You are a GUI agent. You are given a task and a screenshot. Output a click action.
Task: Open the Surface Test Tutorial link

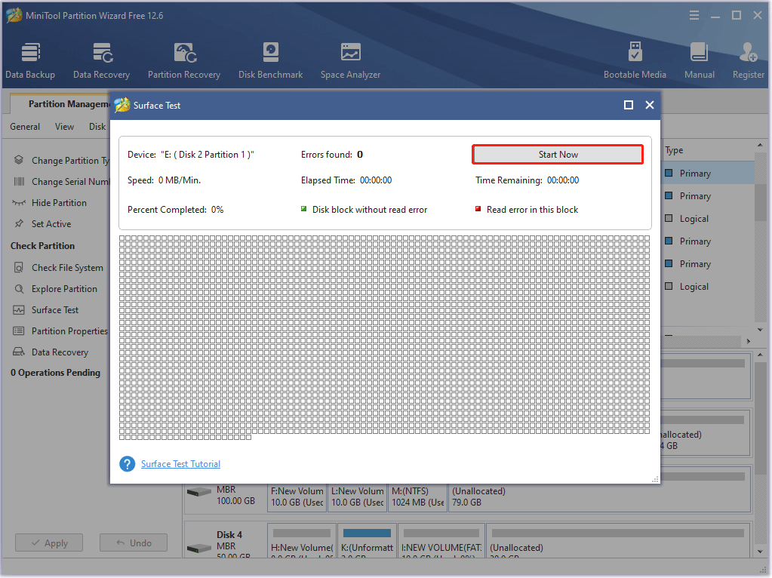point(180,463)
